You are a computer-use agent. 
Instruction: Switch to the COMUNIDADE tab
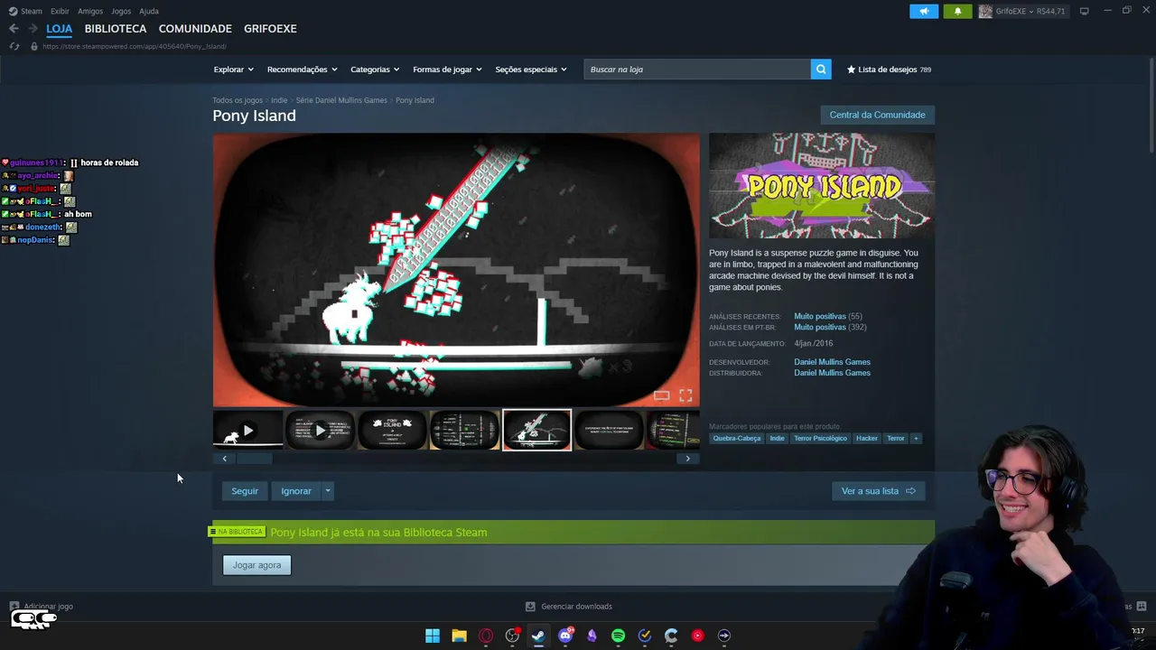[x=195, y=29]
